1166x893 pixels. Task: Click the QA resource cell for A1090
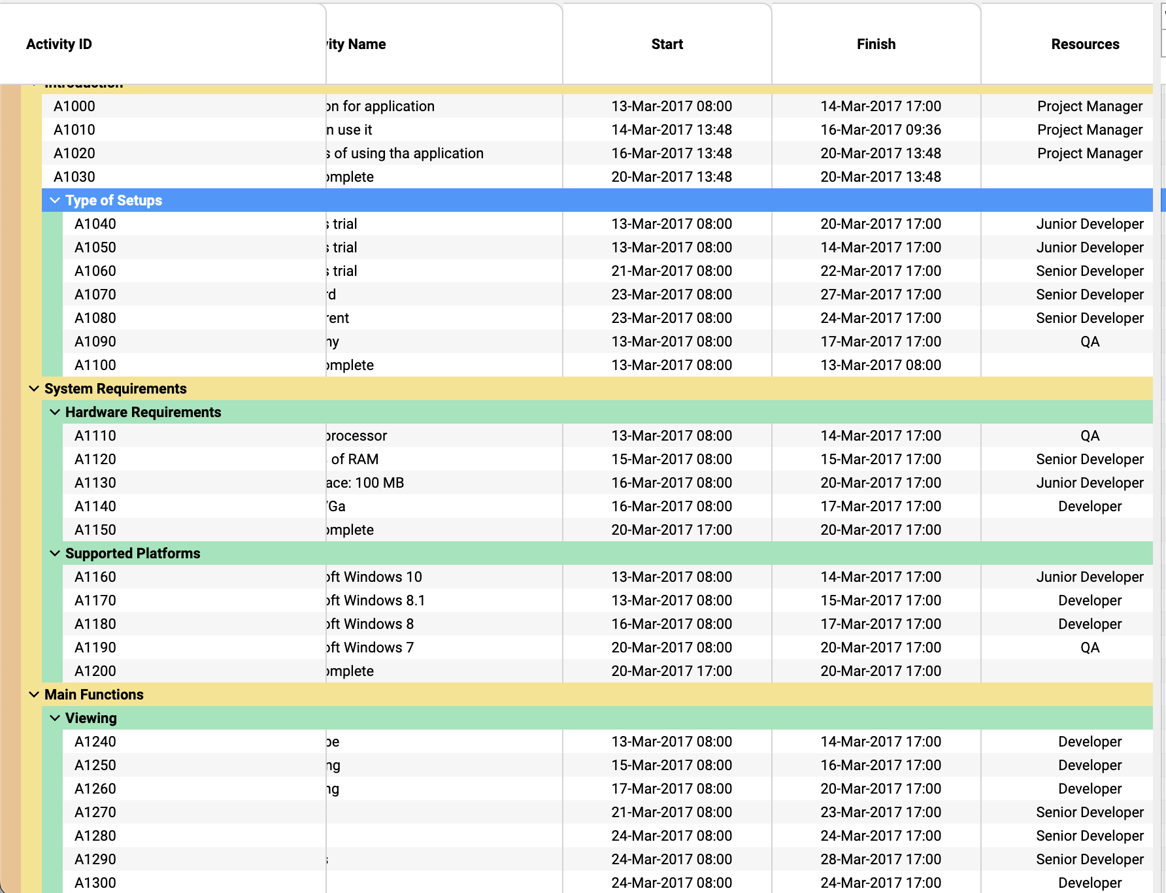click(1090, 342)
